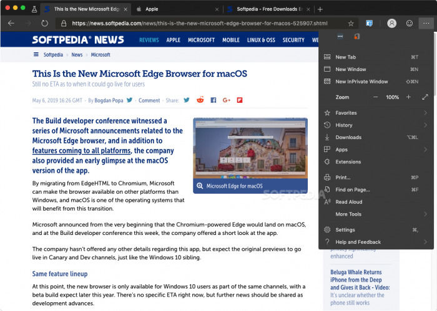This screenshot has width=437, height=311.
Task: Click the zoom out minus button
Action: (x=376, y=97)
